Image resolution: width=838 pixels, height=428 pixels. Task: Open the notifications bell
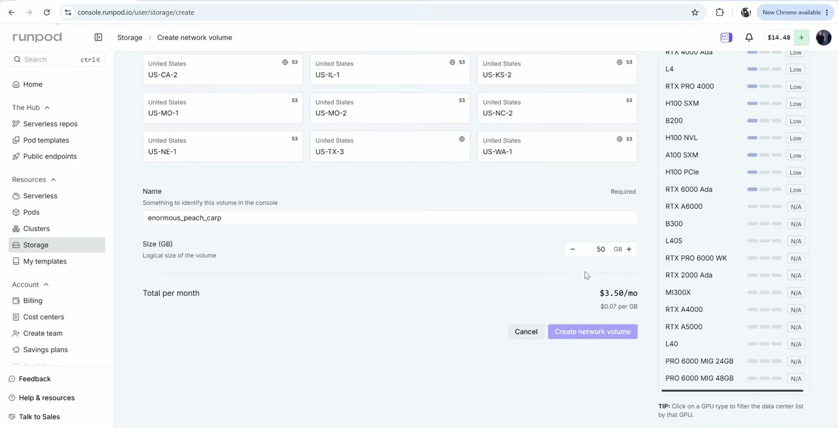[749, 37]
